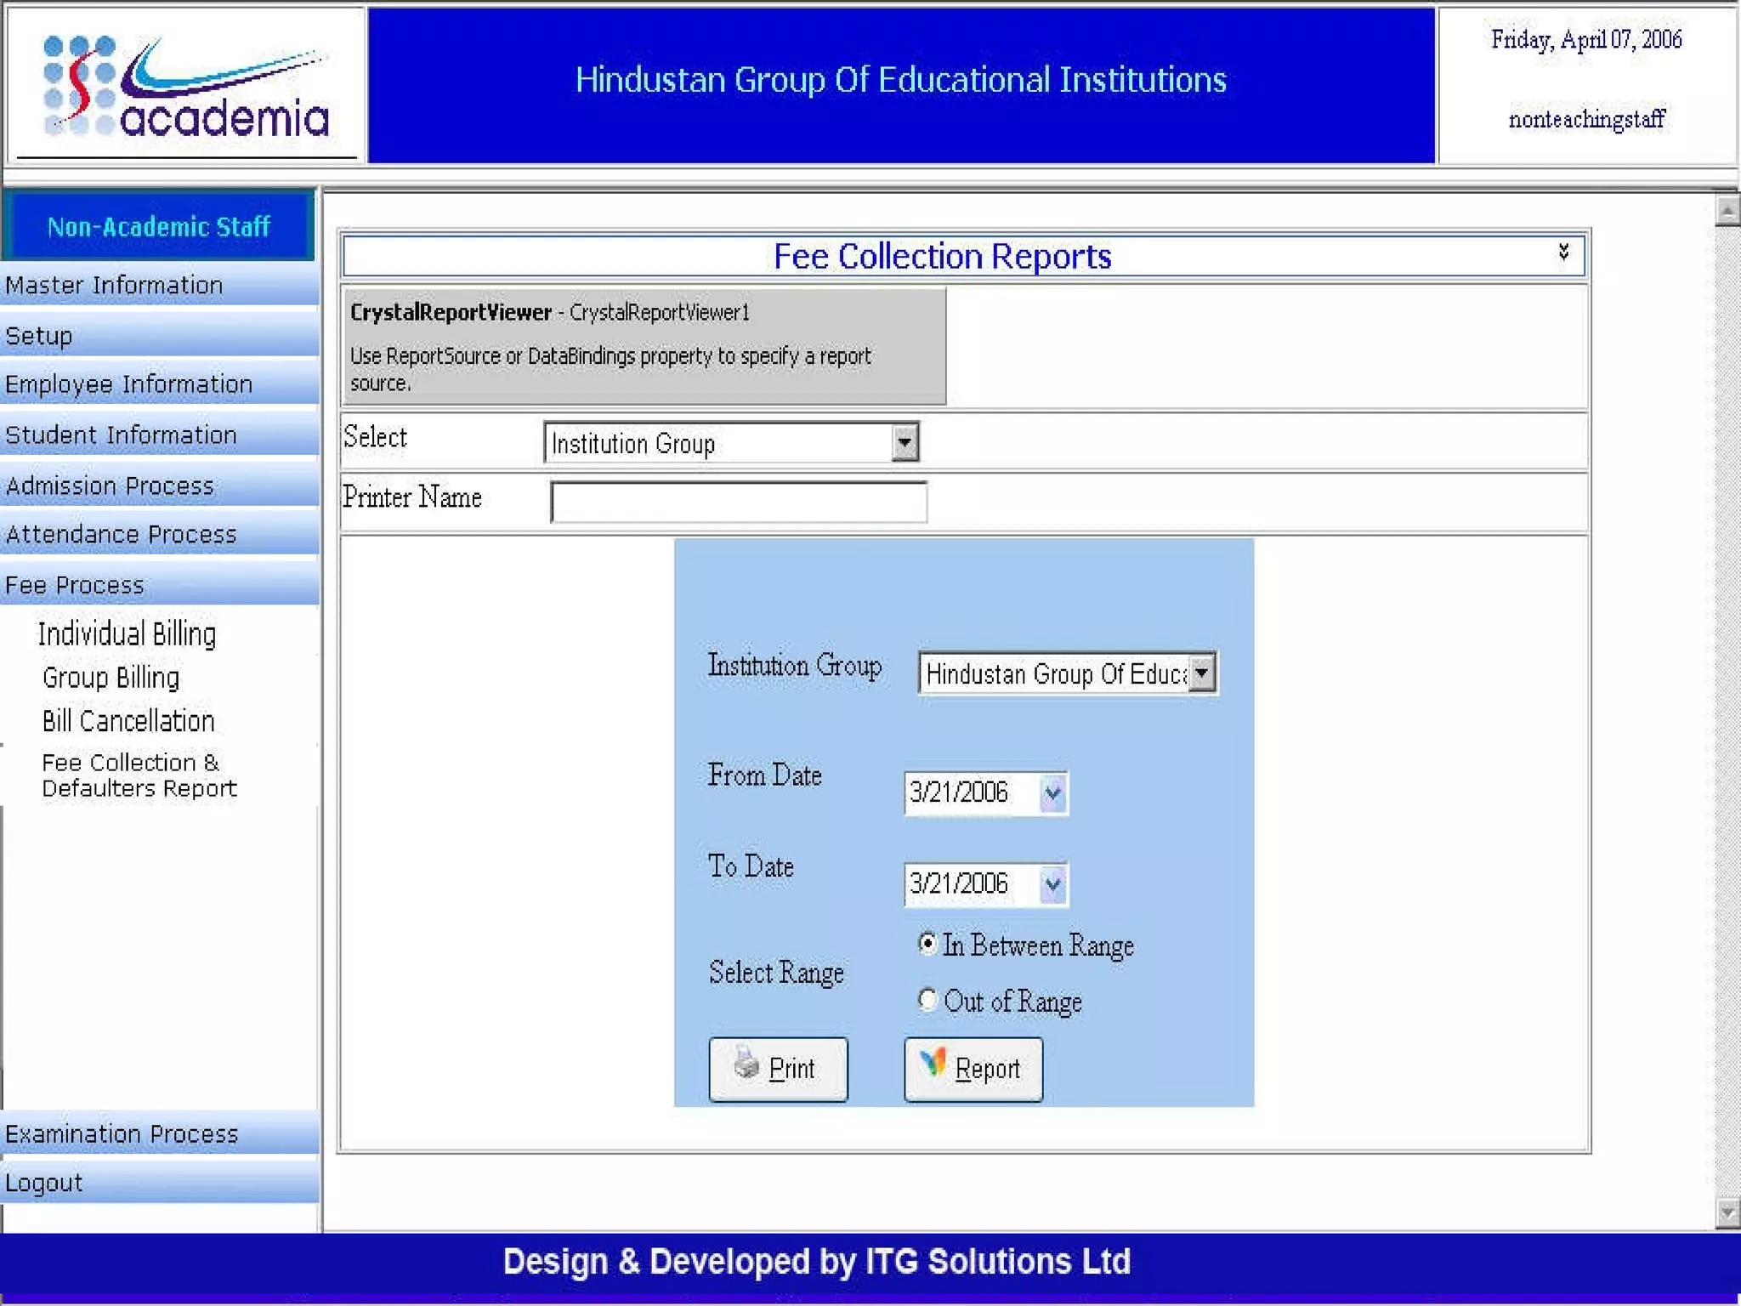Click the academia logo

[185, 86]
